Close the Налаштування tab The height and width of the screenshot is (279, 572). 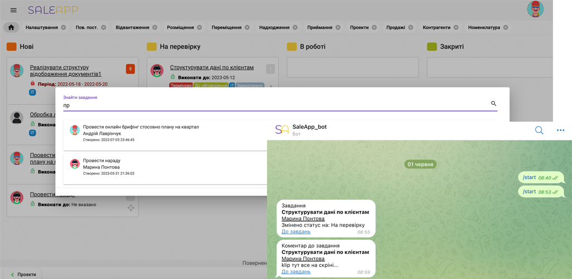click(x=64, y=27)
